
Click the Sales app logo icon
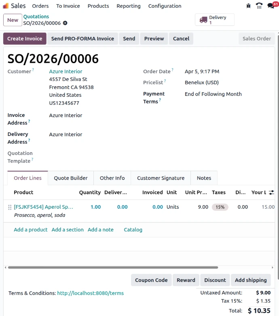coord(6,6)
